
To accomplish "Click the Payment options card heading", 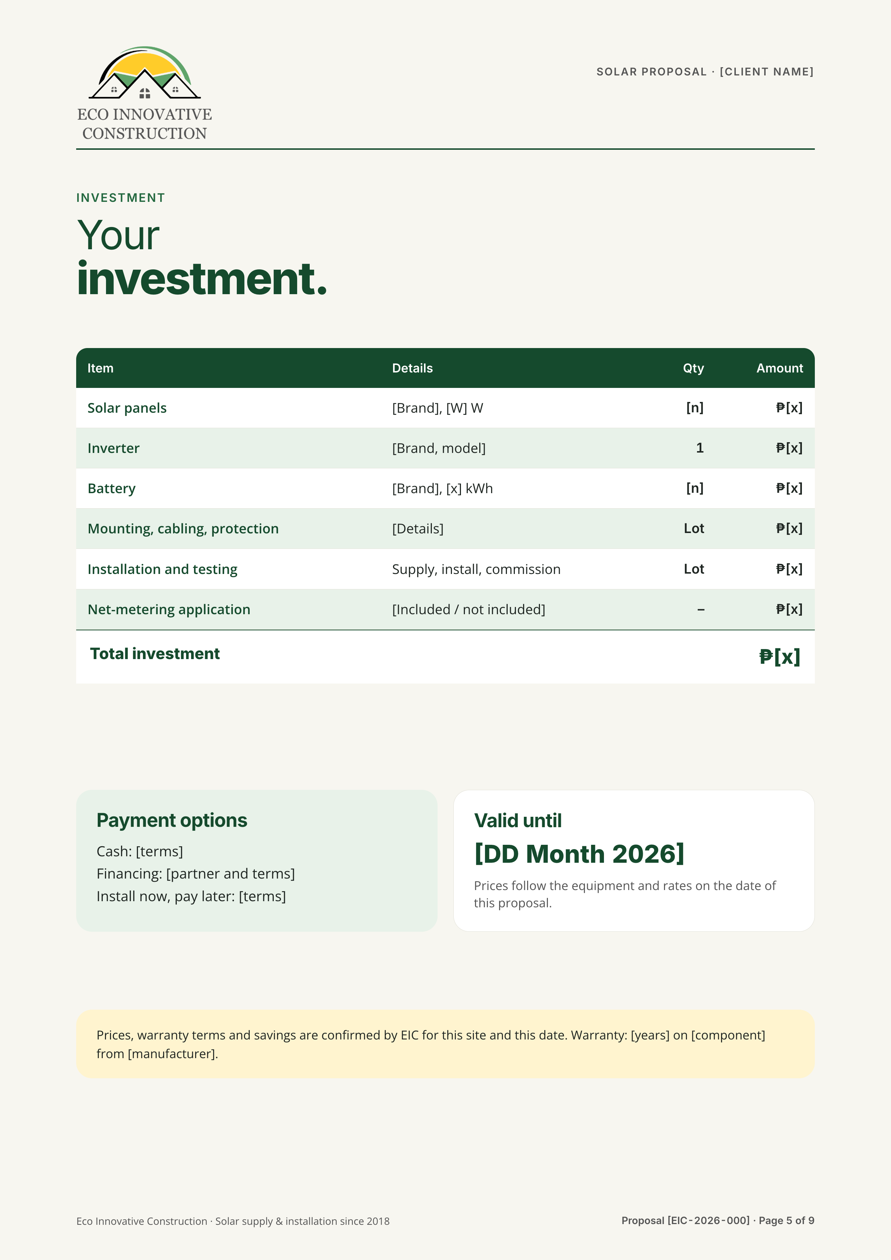I will tap(172, 820).
